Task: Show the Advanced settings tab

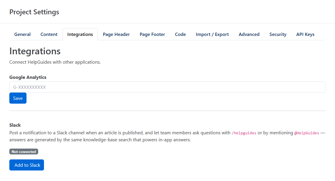Action: click(249, 34)
